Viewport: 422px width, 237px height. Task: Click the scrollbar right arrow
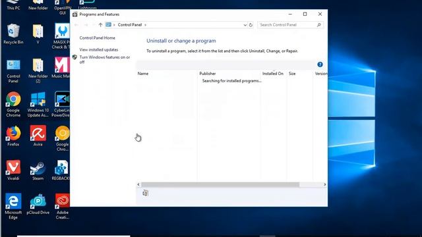pos(324,184)
